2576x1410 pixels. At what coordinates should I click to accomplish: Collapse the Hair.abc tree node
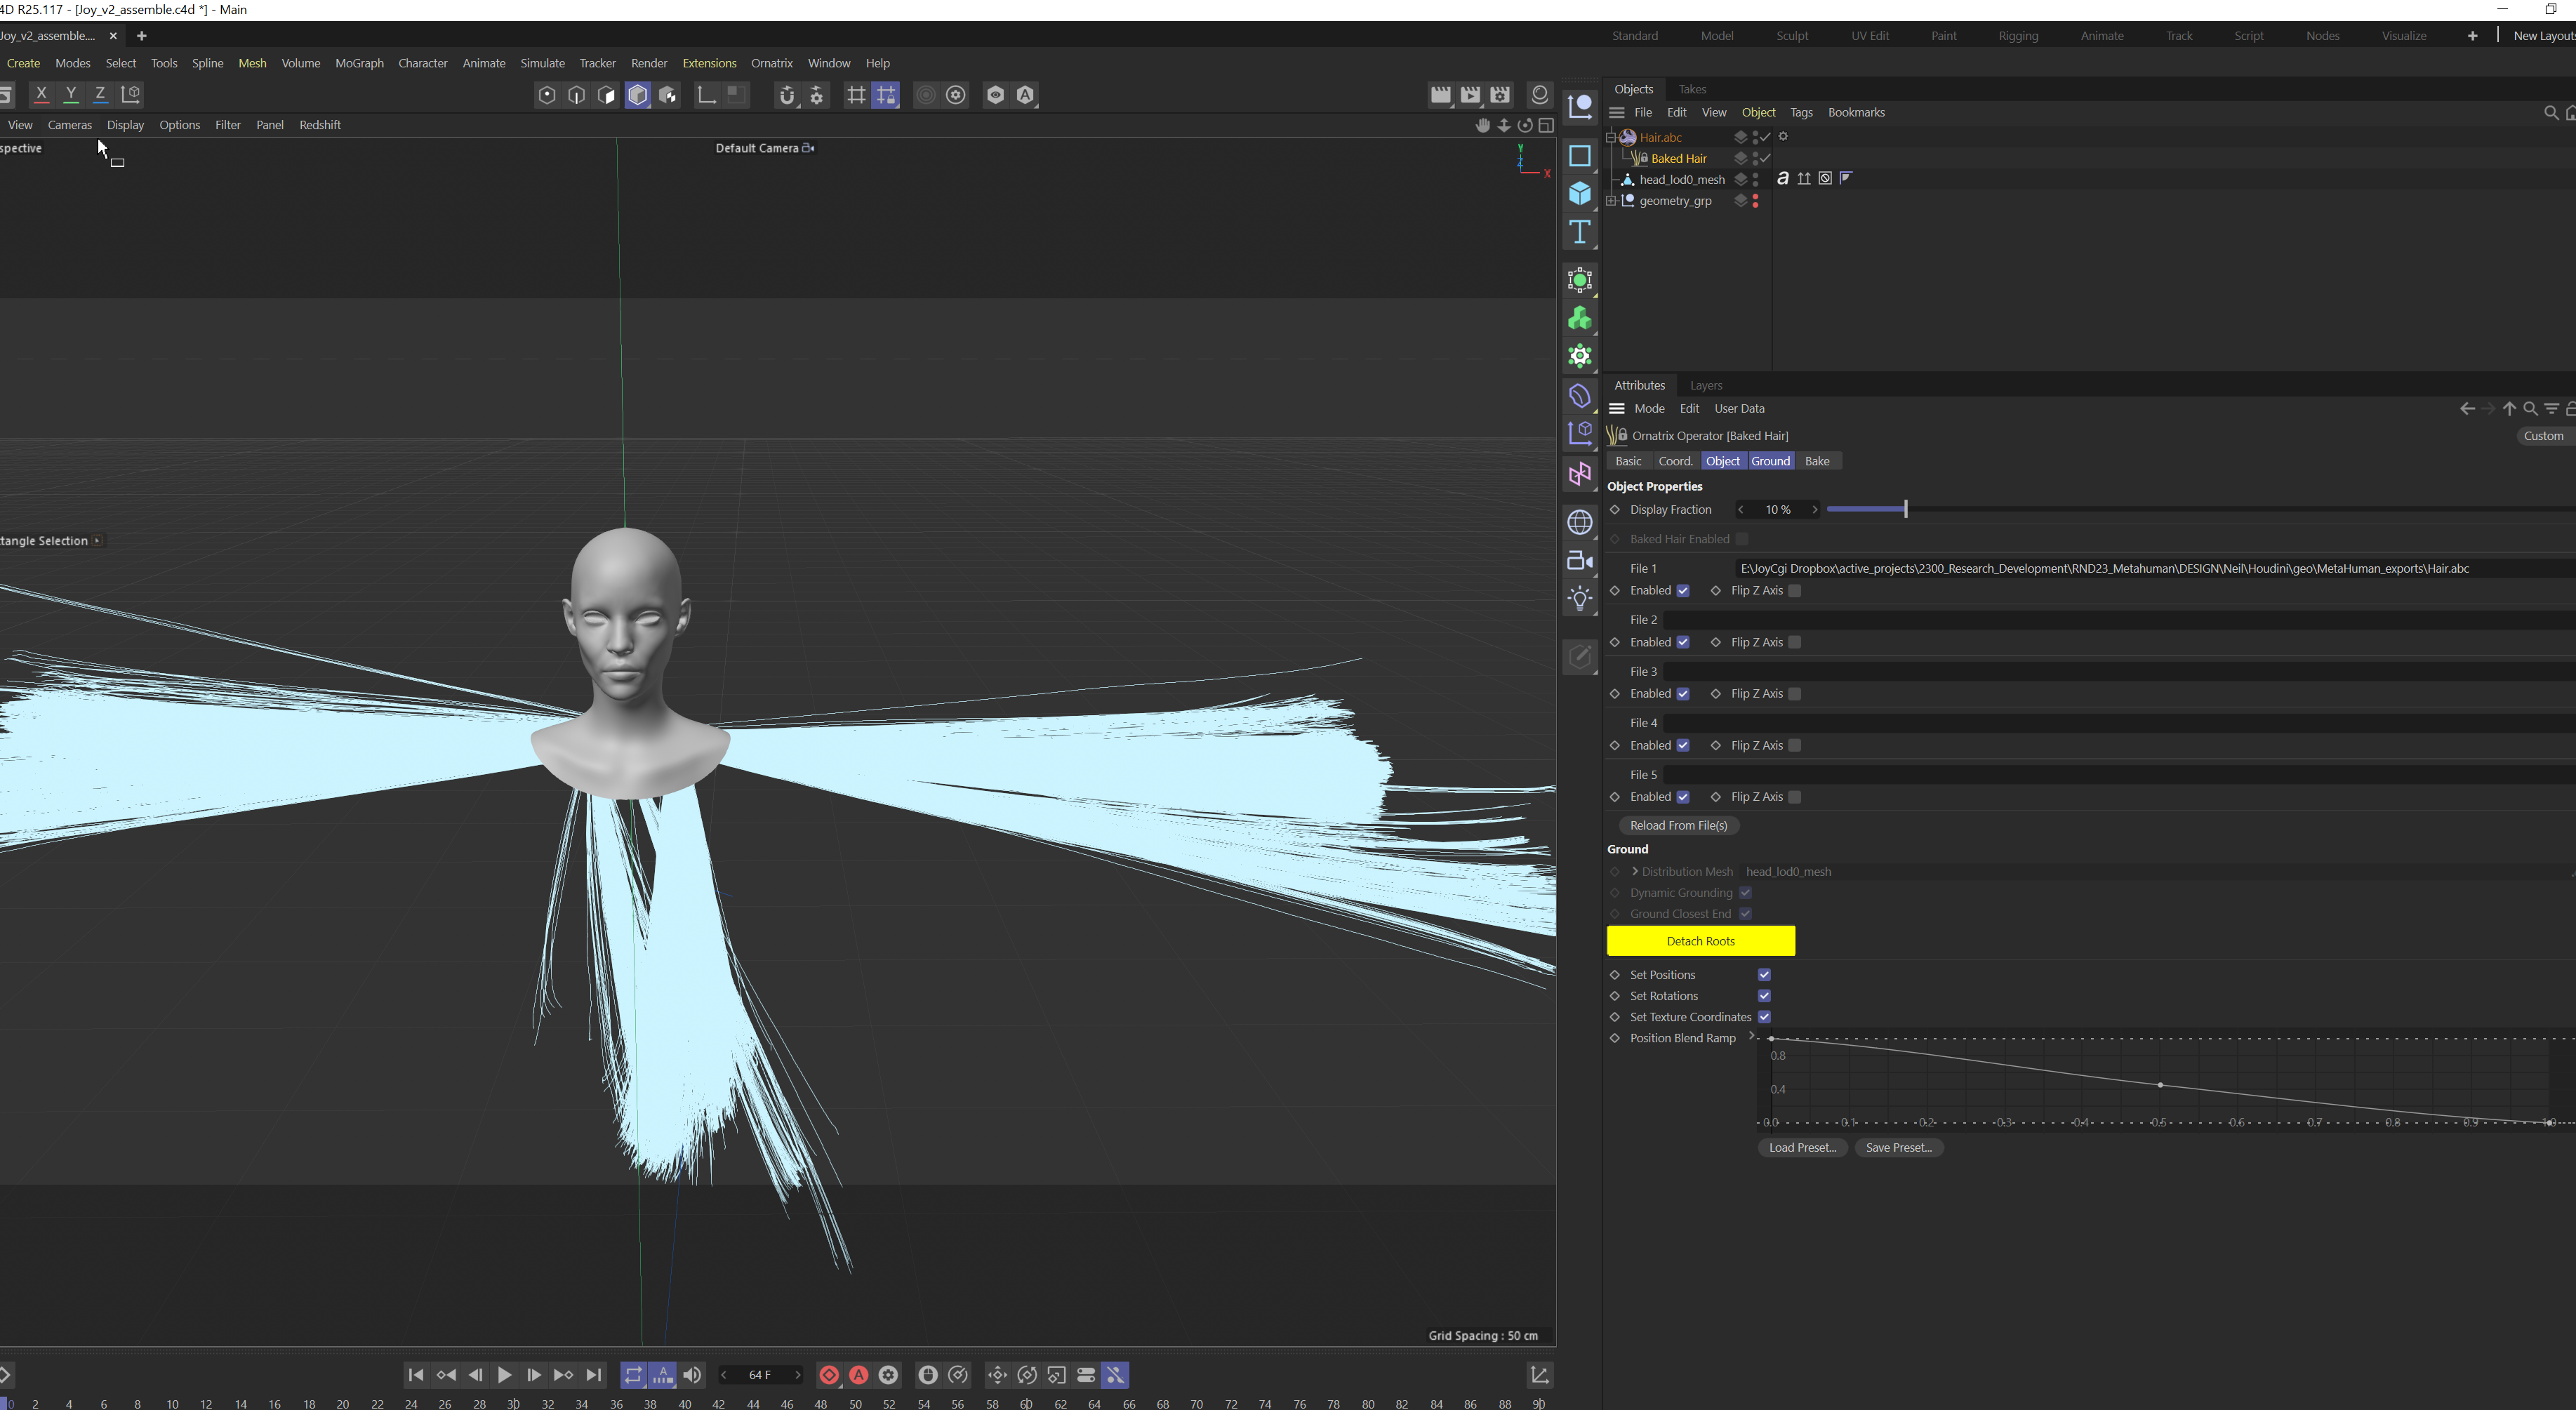(1611, 137)
